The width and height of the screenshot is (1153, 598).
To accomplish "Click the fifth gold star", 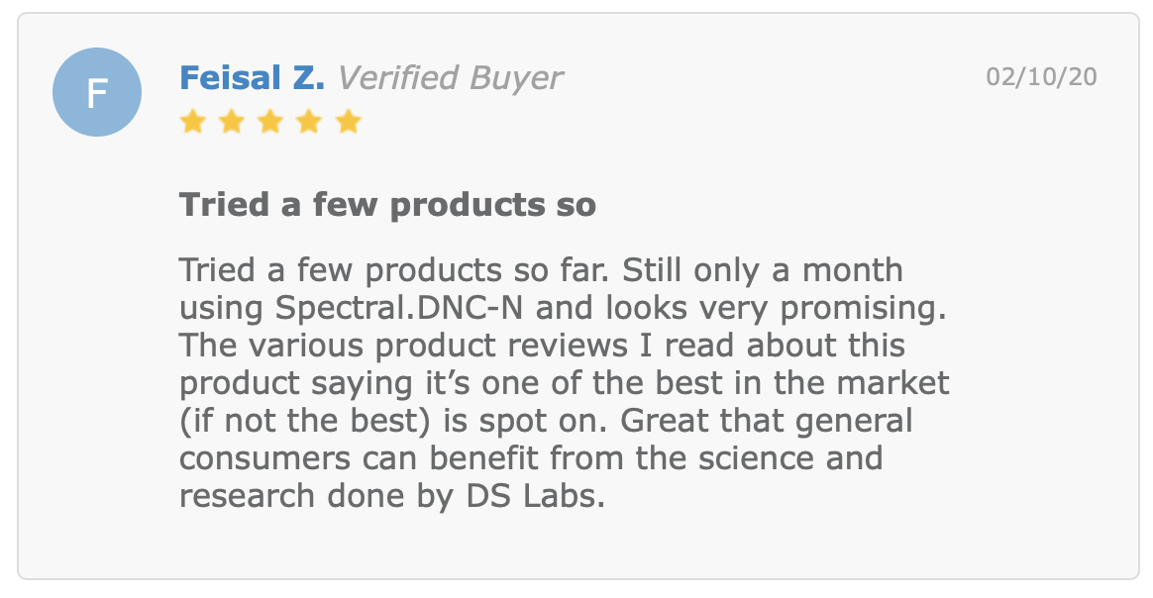I will [349, 121].
